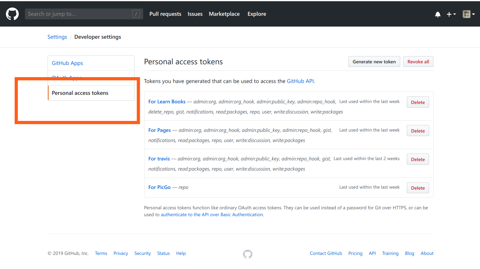Click the 'Personal access tokens' page heading
Viewport: 480px width, 269px height.
coord(184,62)
